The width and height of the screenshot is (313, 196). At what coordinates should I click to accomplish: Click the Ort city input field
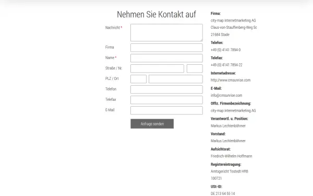[176, 79]
